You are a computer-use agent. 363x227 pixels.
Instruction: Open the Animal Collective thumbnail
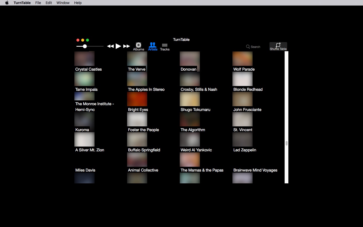click(137, 159)
